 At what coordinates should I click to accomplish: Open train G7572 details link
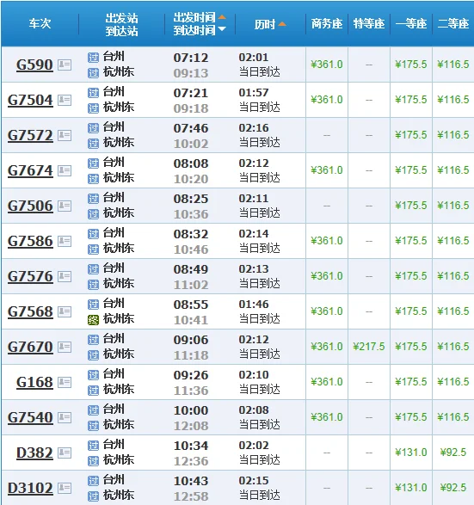point(30,135)
